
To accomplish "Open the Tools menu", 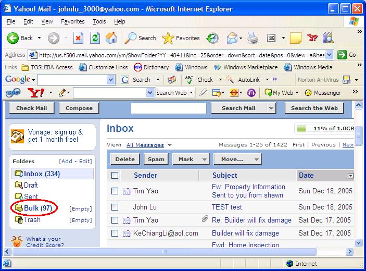I will [99, 21].
